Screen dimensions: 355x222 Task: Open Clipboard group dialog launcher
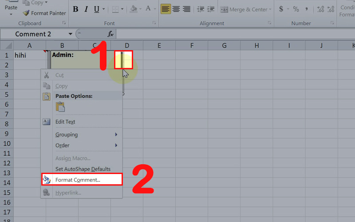click(64, 23)
